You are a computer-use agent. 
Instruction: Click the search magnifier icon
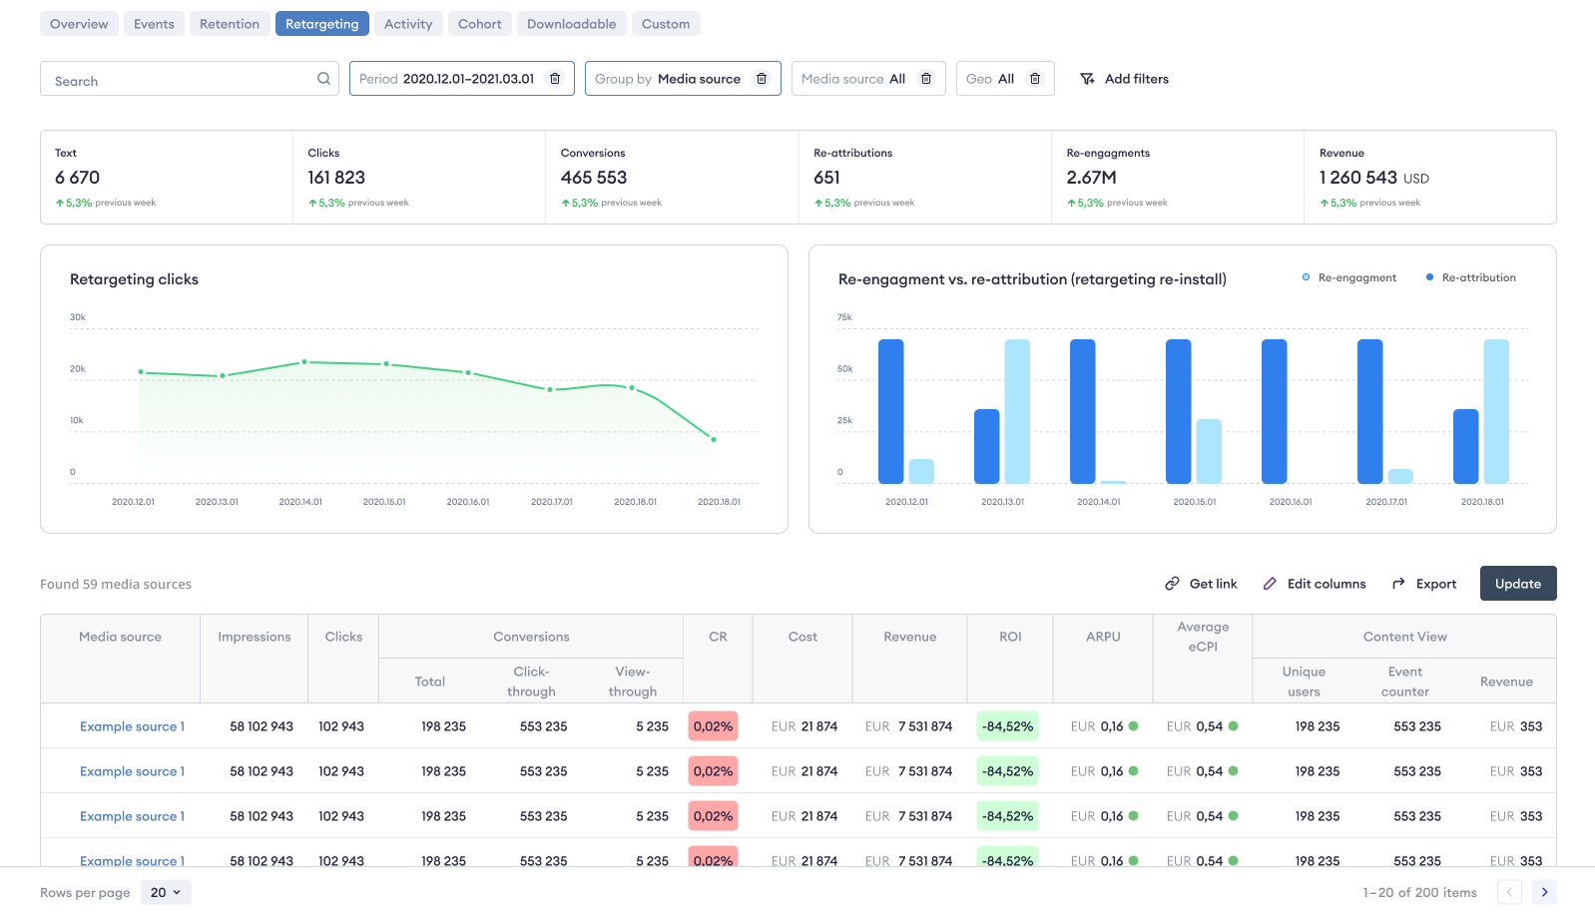click(x=323, y=79)
